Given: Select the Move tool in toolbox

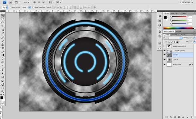Looking at the screenshot, I should (x=3, y=16).
